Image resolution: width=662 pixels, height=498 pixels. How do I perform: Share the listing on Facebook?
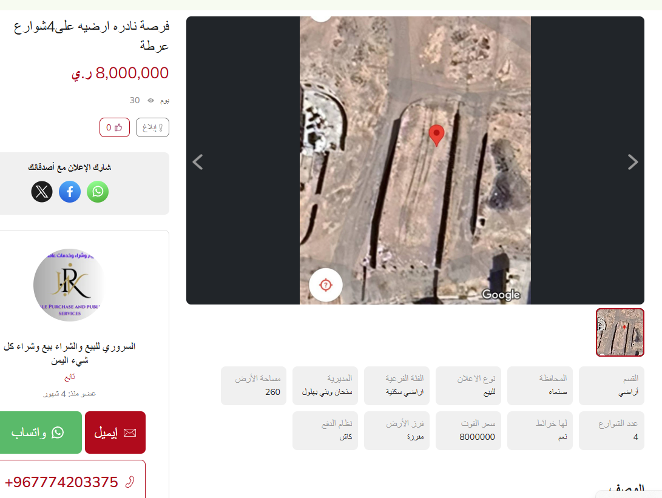pyautogui.click(x=70, y=192)
